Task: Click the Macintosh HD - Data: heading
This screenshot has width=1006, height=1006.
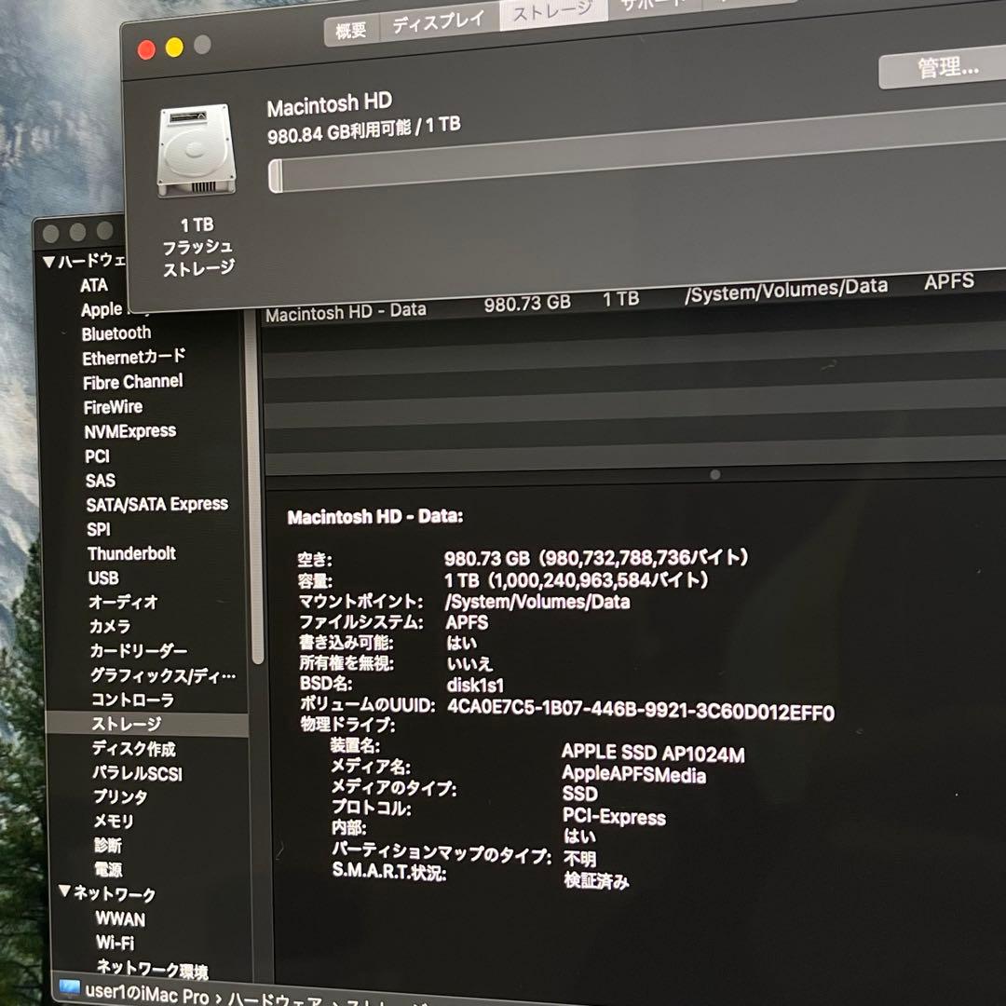Action: 374,516
